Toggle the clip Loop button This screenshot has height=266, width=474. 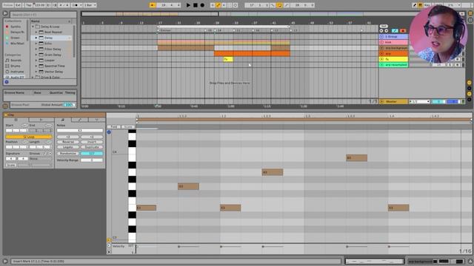pyautogui.click(x=29, y=137)
